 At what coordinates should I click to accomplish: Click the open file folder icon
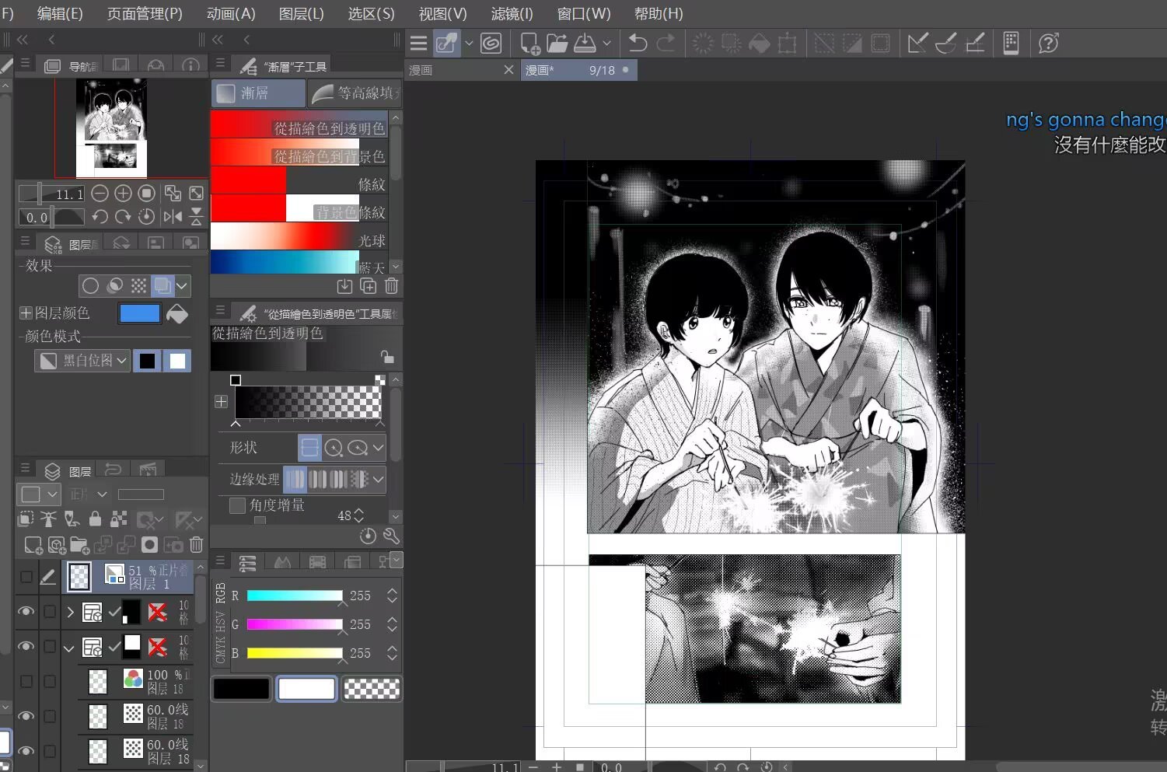557,44
